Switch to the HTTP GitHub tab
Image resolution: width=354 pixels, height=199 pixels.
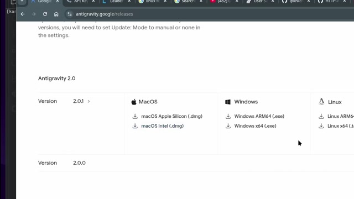pos(331,1)
